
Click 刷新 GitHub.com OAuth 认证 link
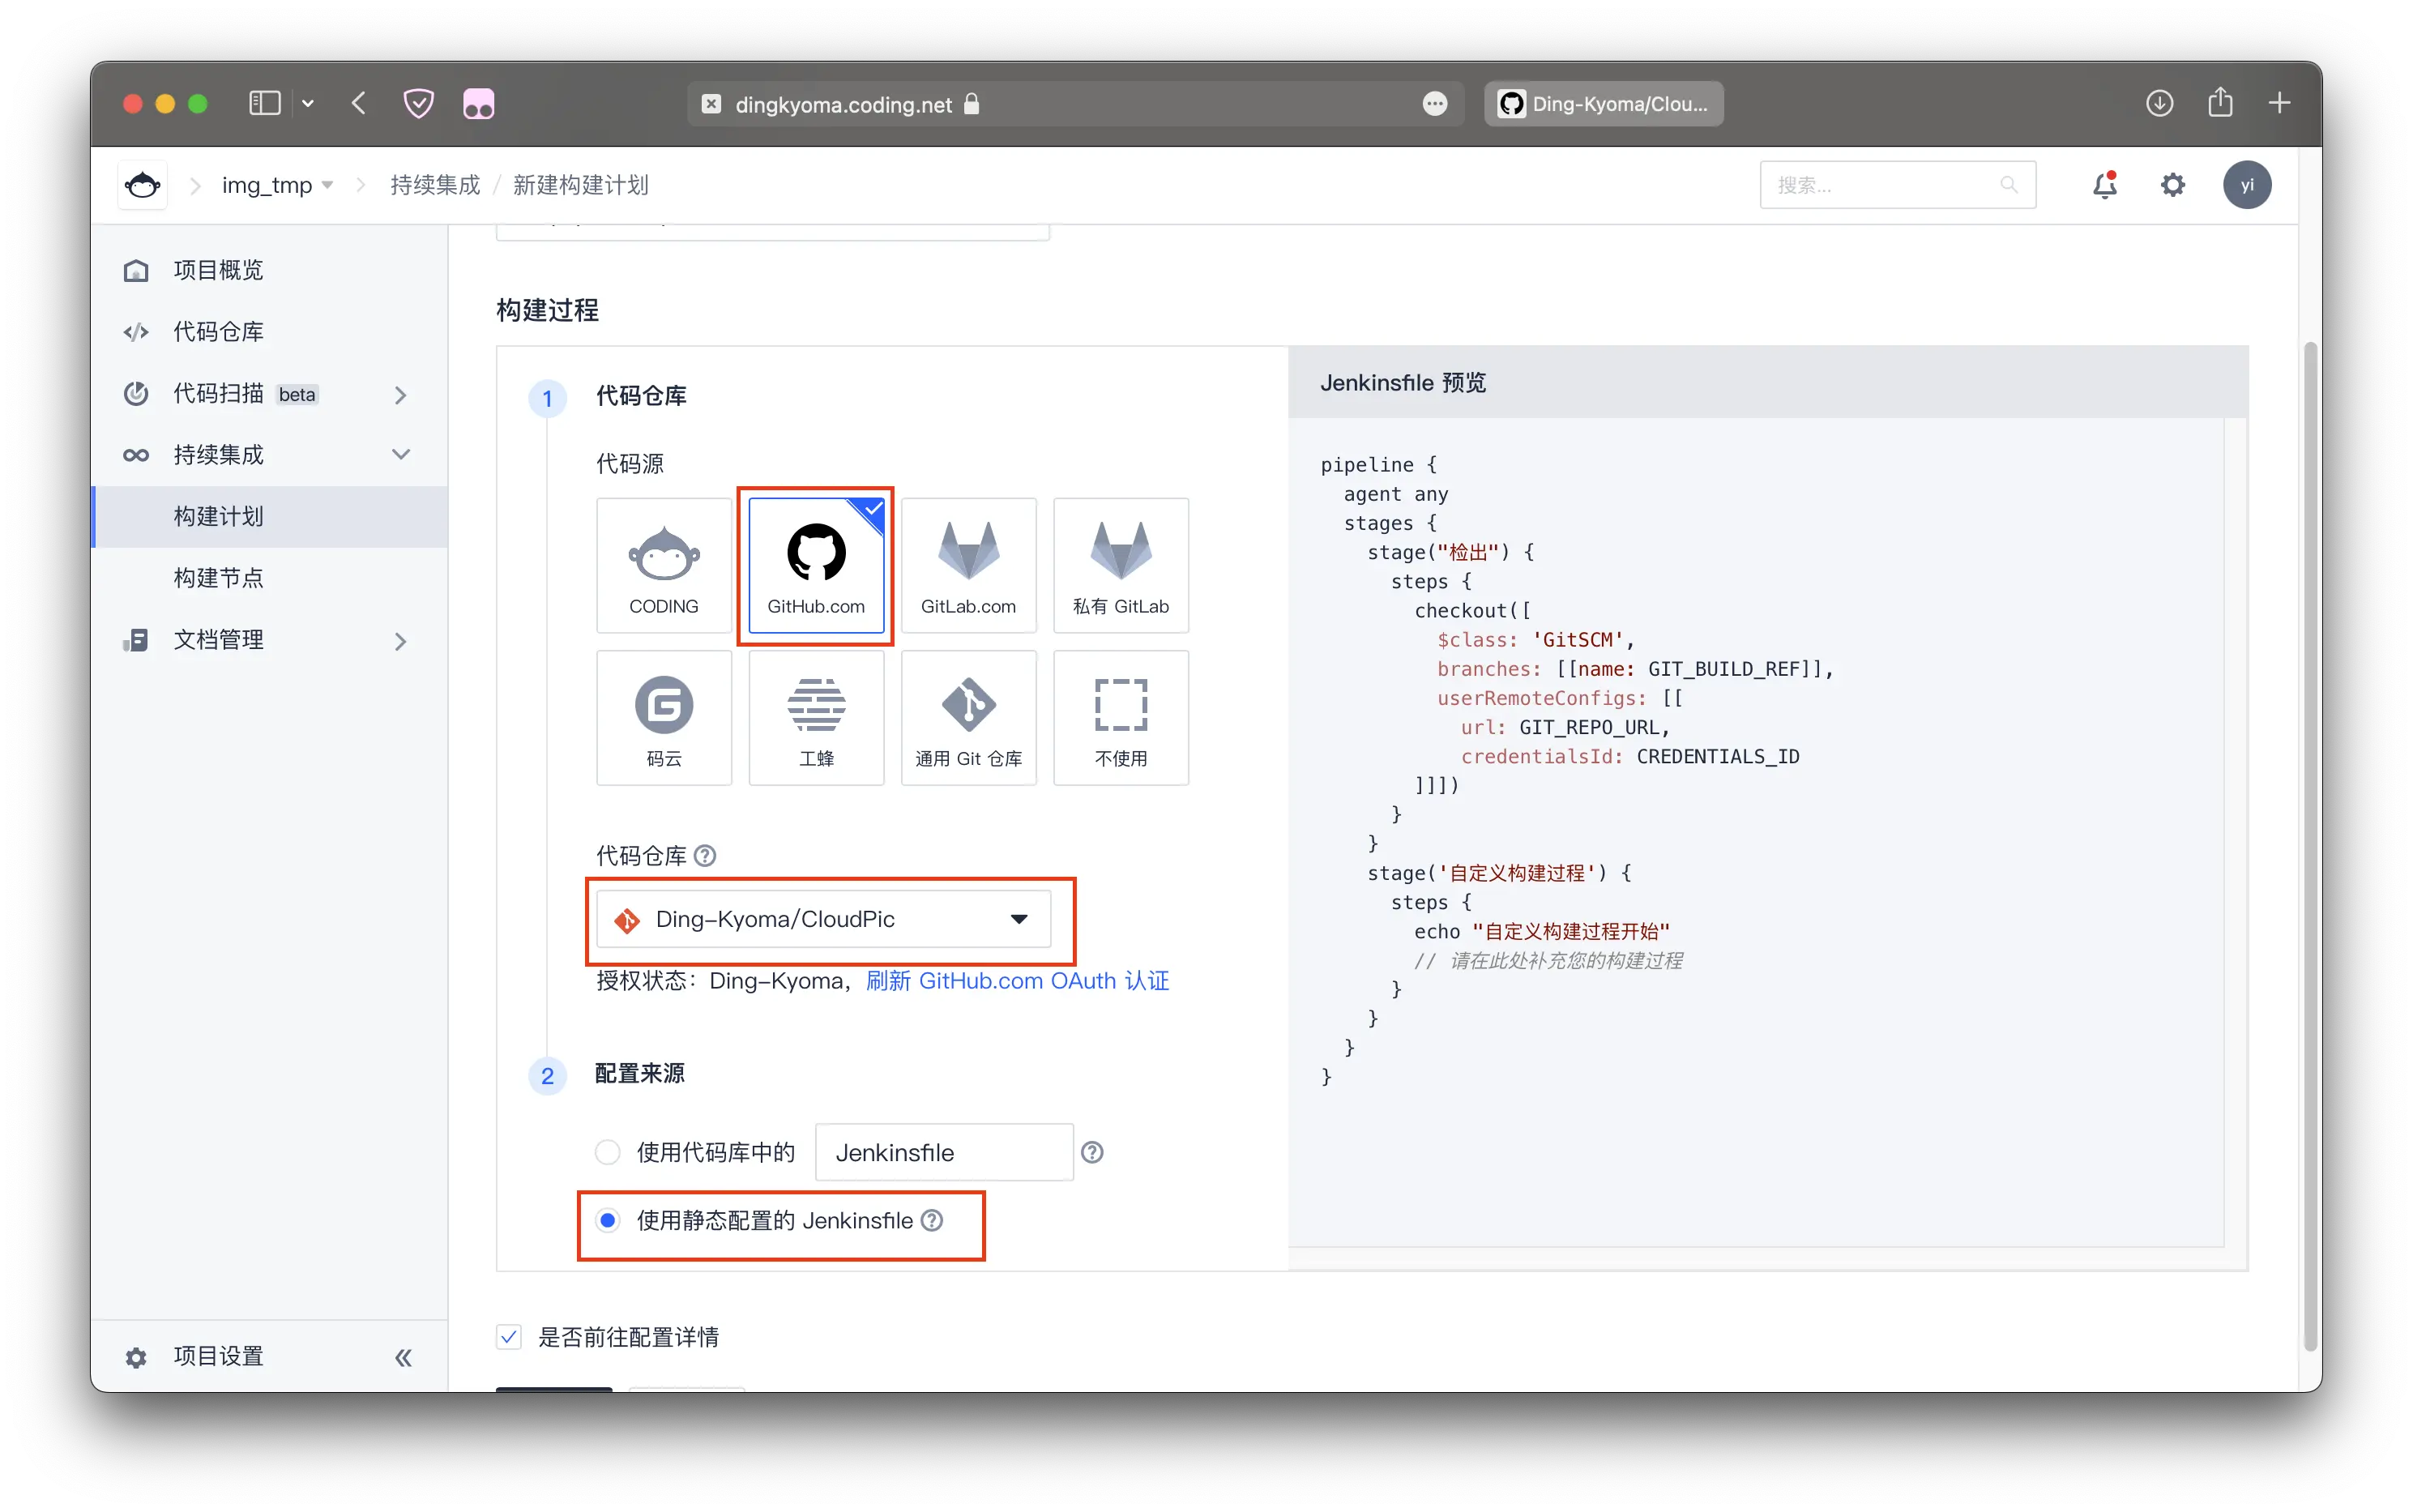pos(1016,981)
